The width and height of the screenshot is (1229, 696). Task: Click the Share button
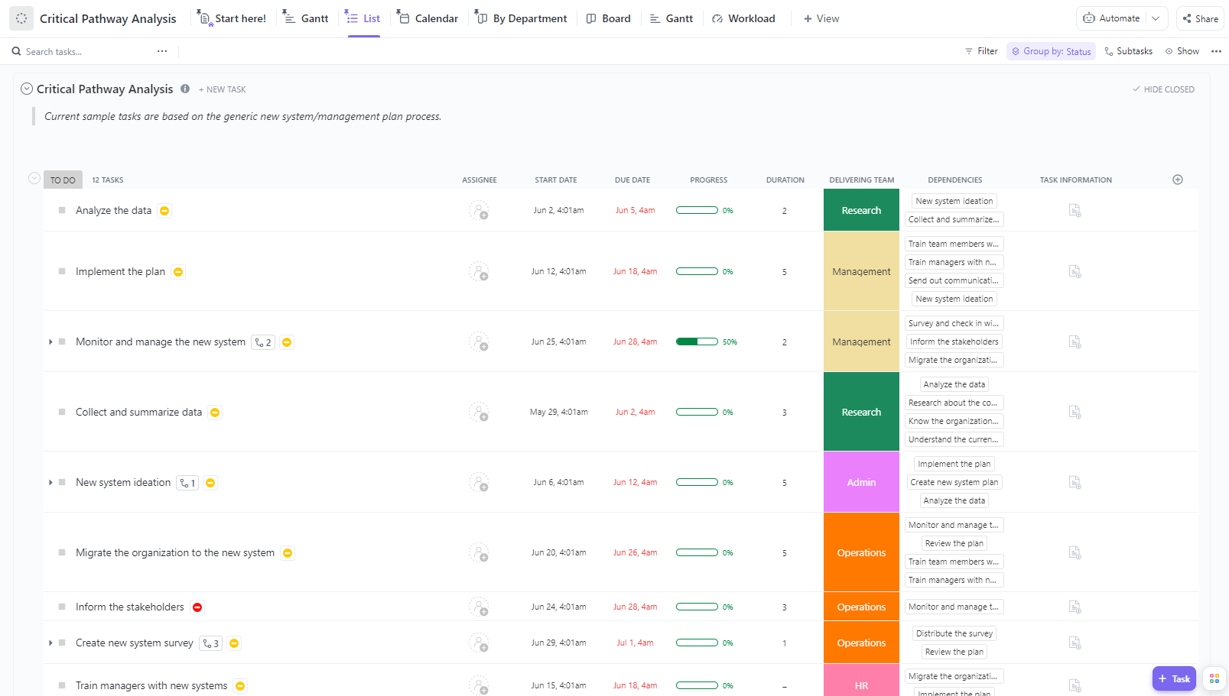[1200, 18]
